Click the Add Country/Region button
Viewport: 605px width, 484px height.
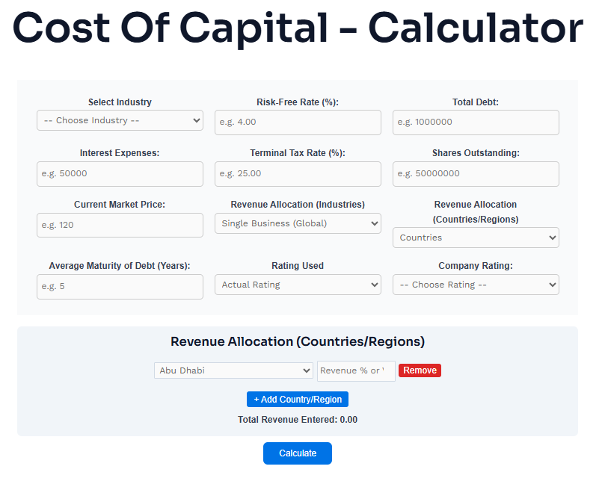click(x=298, y=400)
